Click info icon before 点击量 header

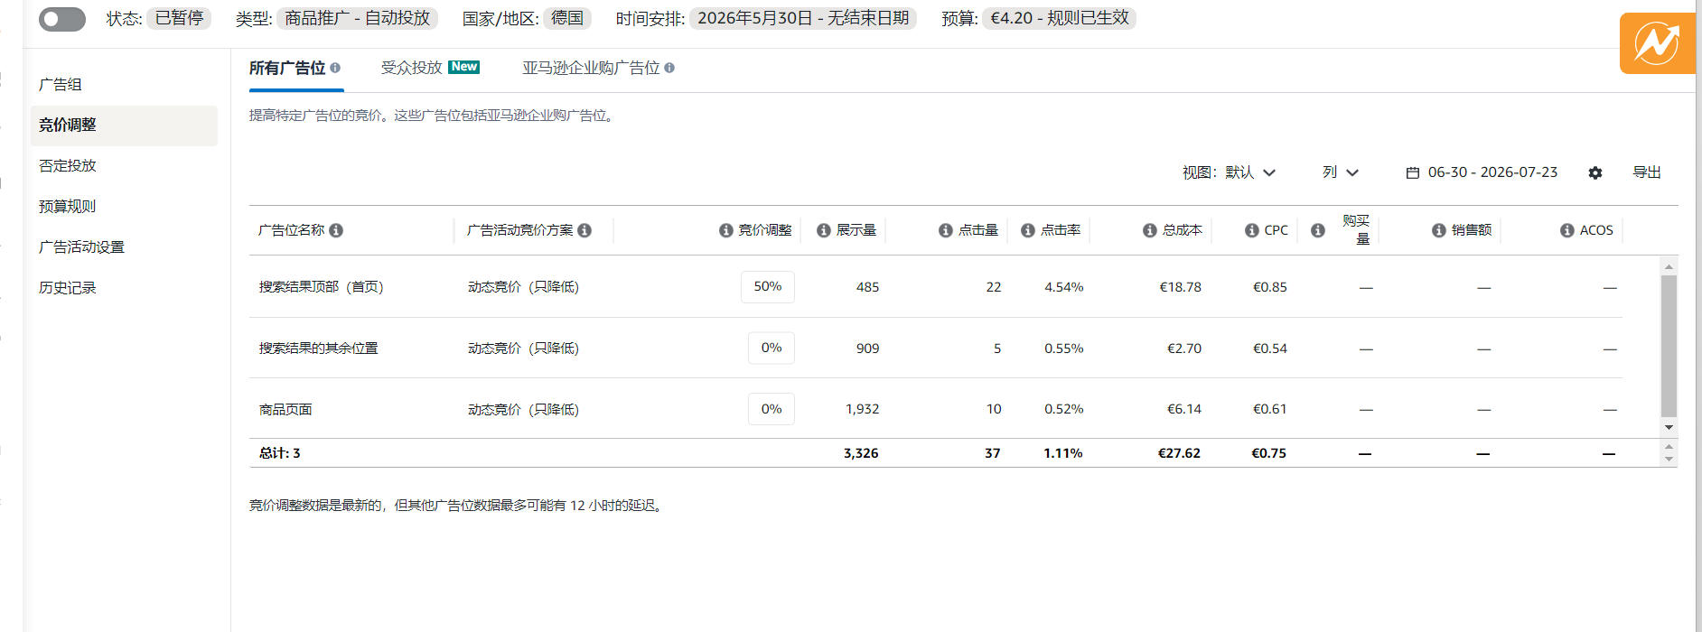(946, 230)
